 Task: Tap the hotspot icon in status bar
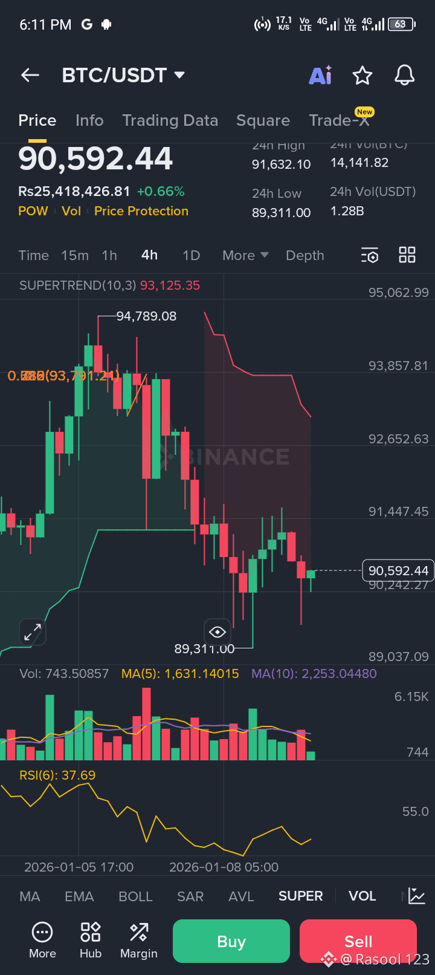pos(262,25)
